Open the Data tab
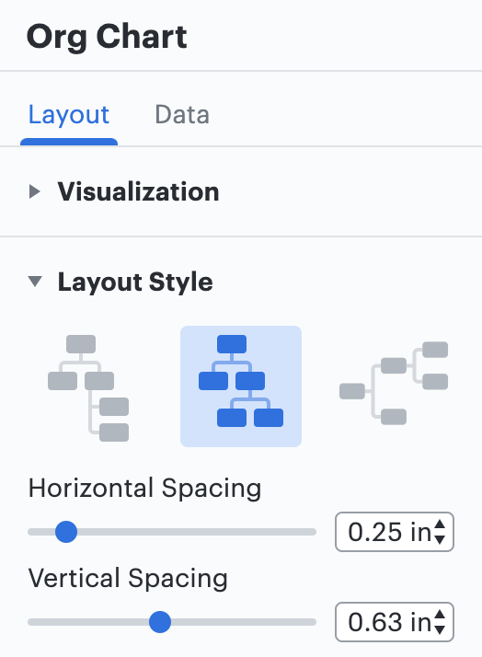This screenshot has height=657, width=482. tap(182, 114)
